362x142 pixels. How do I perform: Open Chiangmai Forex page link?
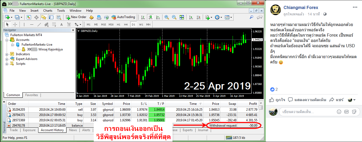(x=301, y=7)
